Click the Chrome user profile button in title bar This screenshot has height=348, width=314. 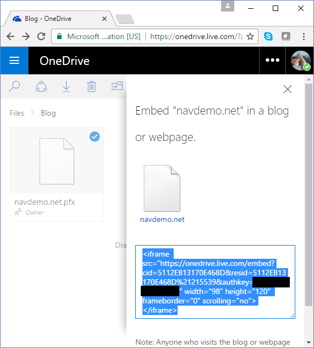[228, 6]
